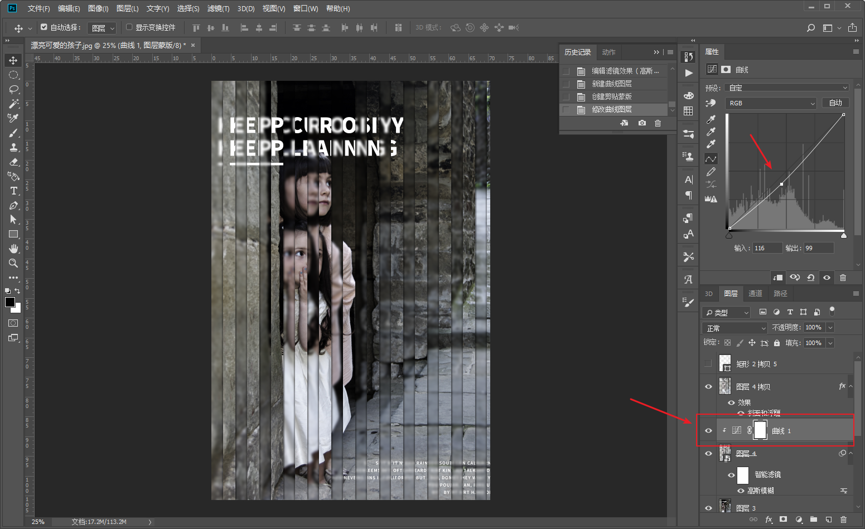The height and width of the screenshot is (529, 865).
Task: Select the 新建曲线图层 history state
Action: [613, 84]
